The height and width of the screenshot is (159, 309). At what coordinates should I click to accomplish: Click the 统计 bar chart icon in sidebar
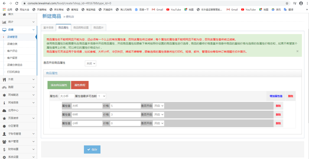pos(4,22)
